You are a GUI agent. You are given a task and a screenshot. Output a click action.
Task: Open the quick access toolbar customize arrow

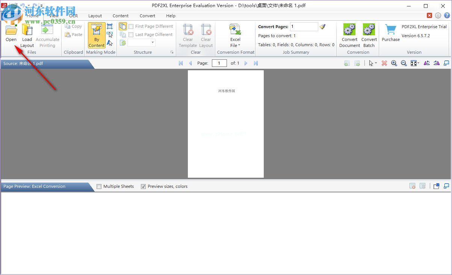41,6
